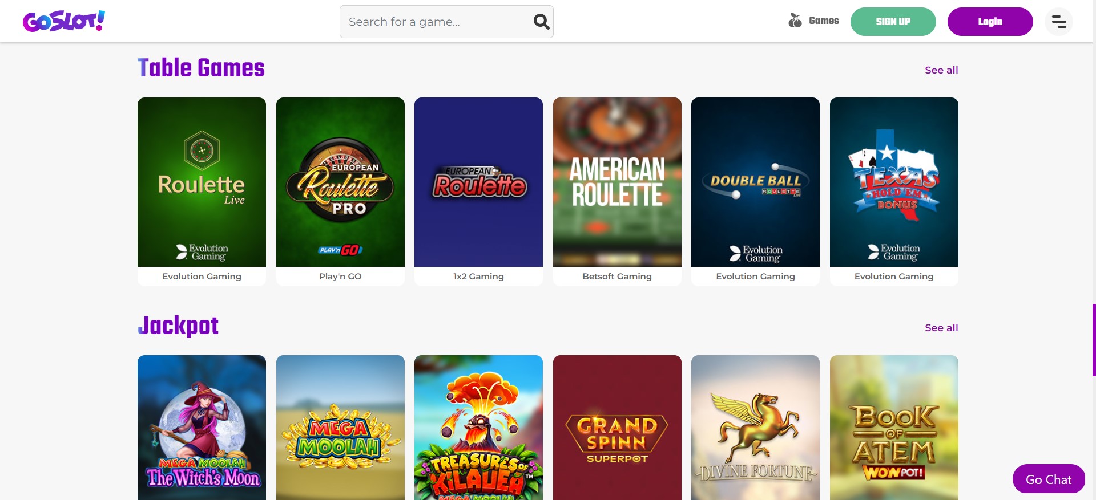1096x500 pixels.
Task: Open Grand Spinn Superpot thumbnail
Action: pyautogui.click(x=617, y=428)
